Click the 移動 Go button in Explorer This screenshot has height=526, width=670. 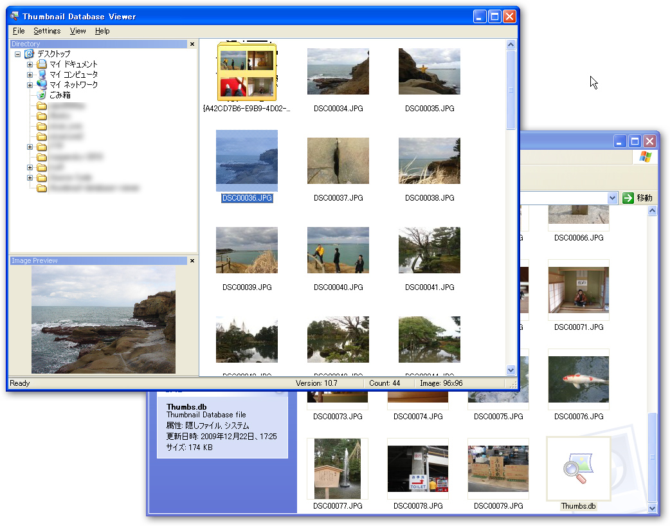click(x=637, y=198)
